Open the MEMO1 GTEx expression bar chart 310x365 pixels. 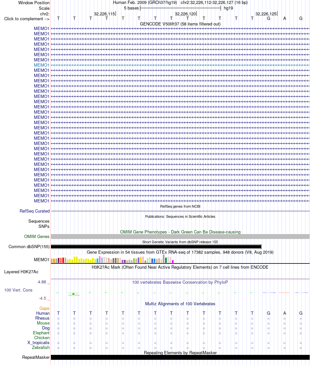click(112, 259)
